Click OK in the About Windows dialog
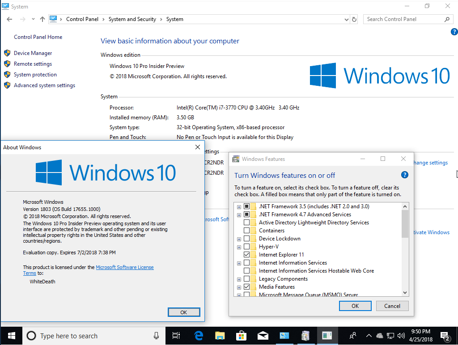 [184, 312]
